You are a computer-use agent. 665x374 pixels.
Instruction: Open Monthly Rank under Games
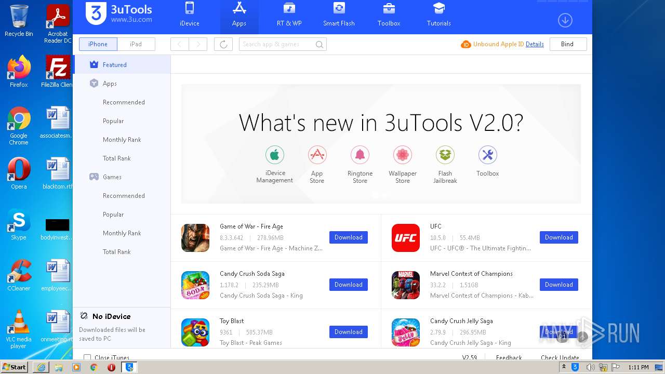[122, 233]
